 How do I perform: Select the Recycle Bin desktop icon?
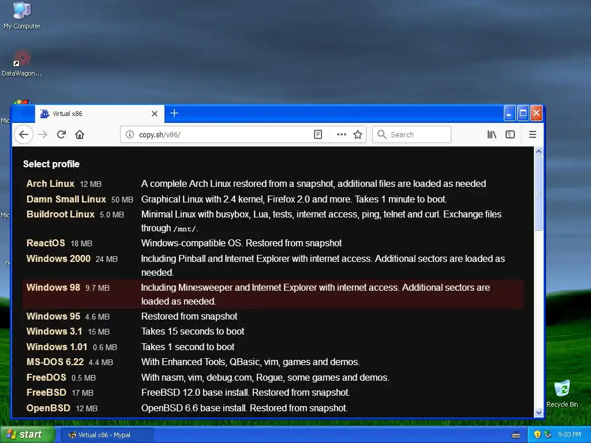(x=562, y=393)
